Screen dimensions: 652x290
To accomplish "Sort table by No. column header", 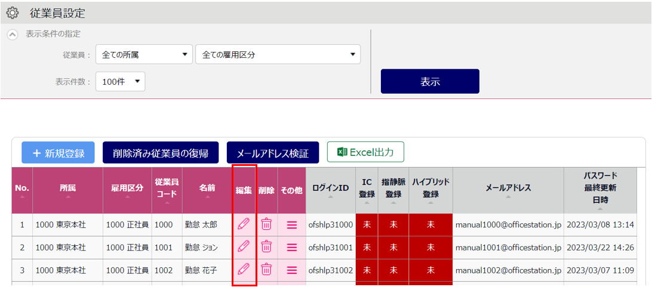I will (22, 190).
